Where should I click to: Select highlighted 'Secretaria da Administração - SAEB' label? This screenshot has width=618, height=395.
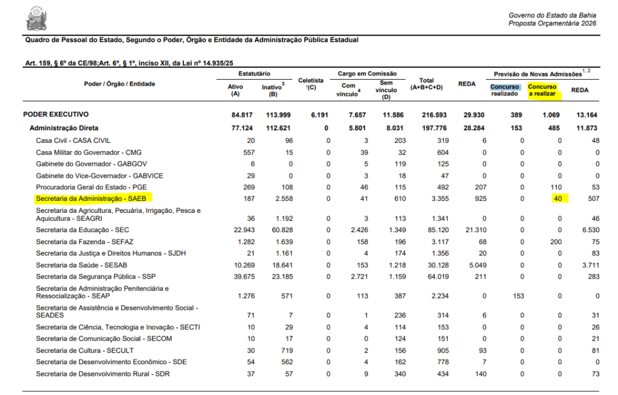tap(95, 198)
